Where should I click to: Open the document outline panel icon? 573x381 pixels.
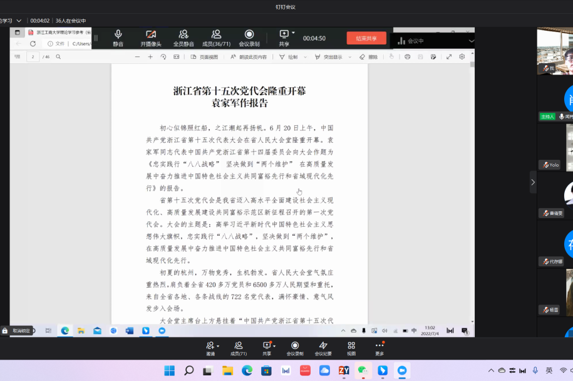18,56
